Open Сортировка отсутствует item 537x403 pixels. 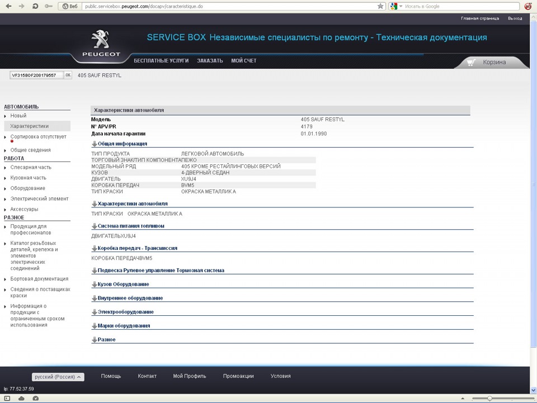38,136
